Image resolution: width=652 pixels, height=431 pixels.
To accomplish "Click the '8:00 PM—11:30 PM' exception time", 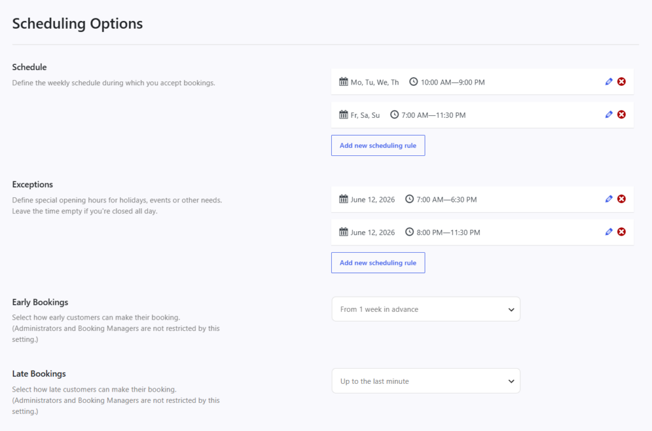I will pos(448,232).
